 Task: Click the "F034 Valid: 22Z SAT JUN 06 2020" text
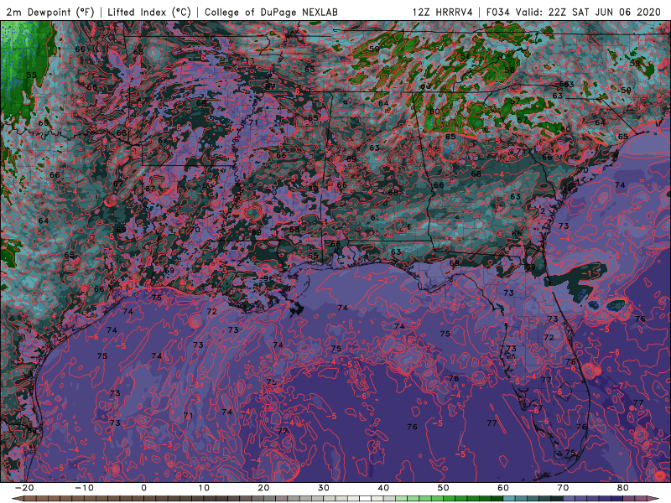[x=574, y=12]
